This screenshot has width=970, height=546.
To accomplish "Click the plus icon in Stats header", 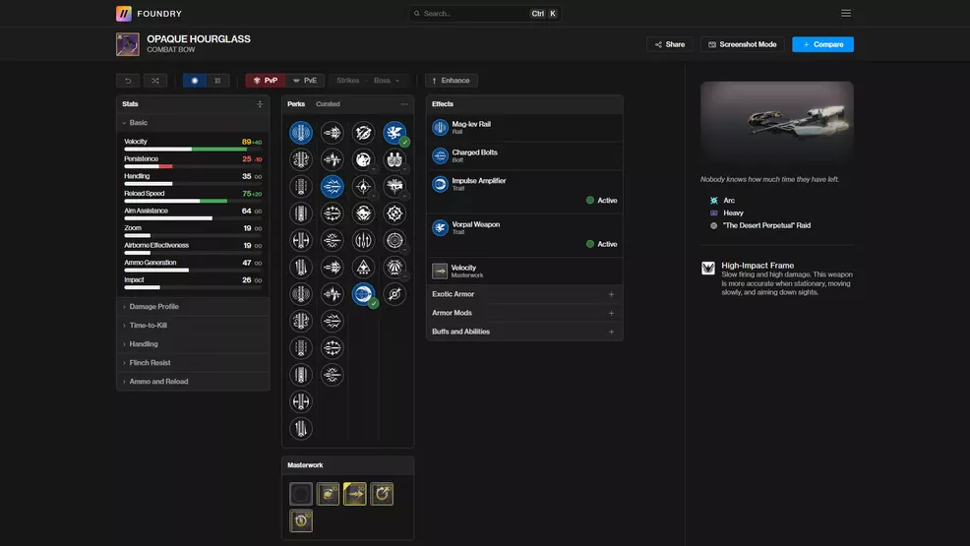I will click(x=260, y=104).
